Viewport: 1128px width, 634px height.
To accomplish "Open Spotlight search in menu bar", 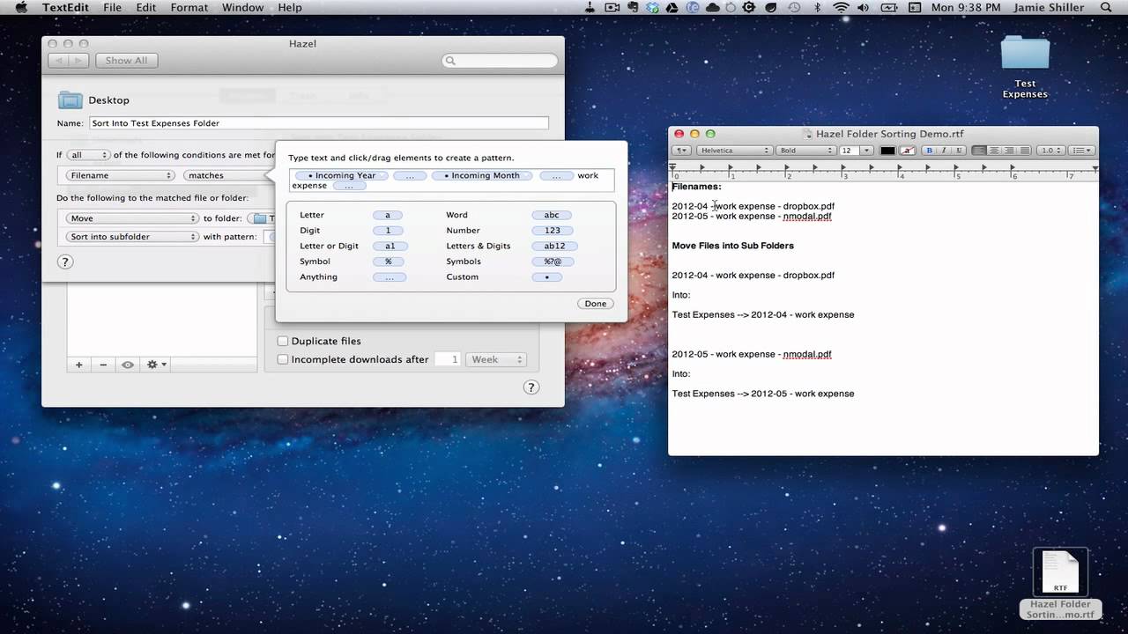I will pos(1106,8).
